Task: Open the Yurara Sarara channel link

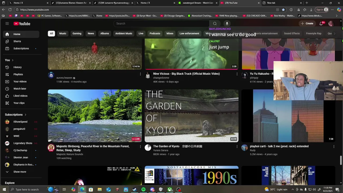Action: [161, 150]
